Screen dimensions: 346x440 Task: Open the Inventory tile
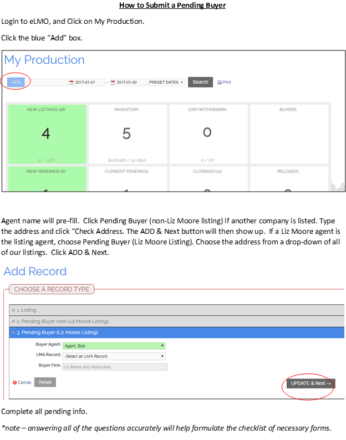pyautogui.click(x=126, y=133)
